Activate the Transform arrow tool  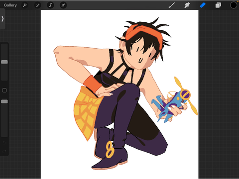(x=63, y=5)
